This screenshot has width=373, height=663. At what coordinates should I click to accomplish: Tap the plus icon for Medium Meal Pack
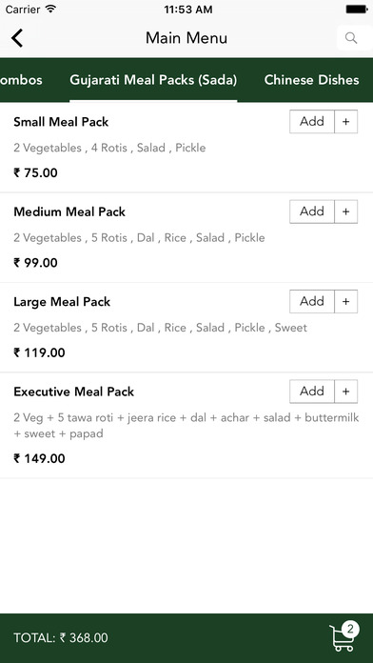(346, 211)
